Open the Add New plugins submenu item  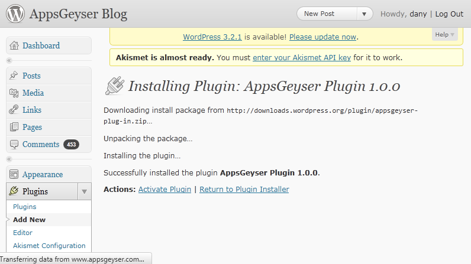(29, 220)
